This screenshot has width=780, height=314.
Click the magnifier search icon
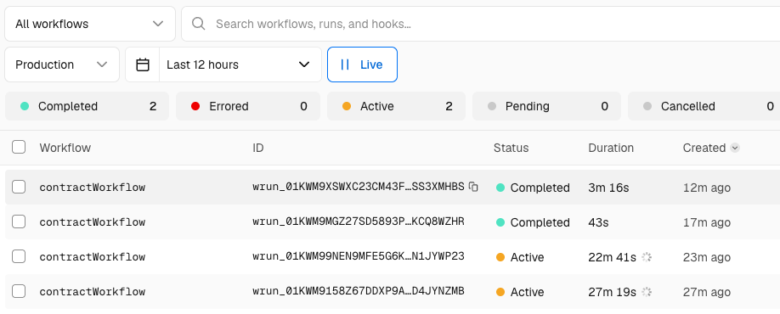199,24
